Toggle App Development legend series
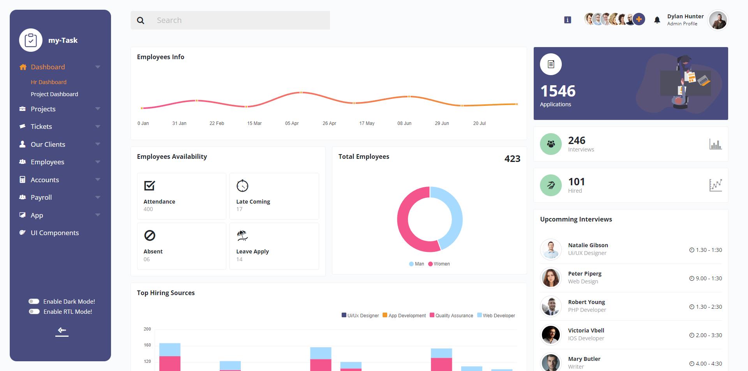748x371 pixels. [x=404, y=315]
